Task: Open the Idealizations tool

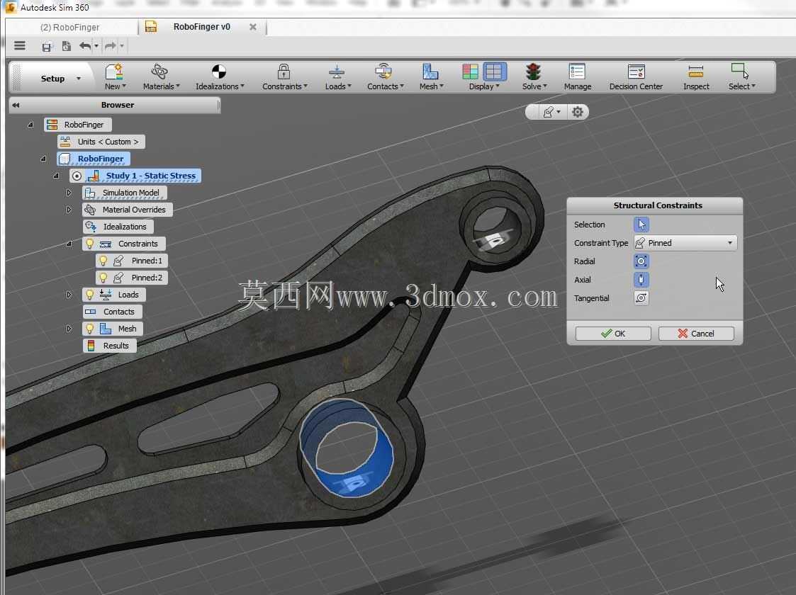Action: pyautogui.click(x=219, y=77)
